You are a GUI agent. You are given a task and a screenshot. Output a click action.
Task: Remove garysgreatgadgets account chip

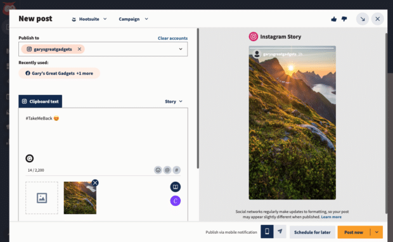tap(79, 49)
